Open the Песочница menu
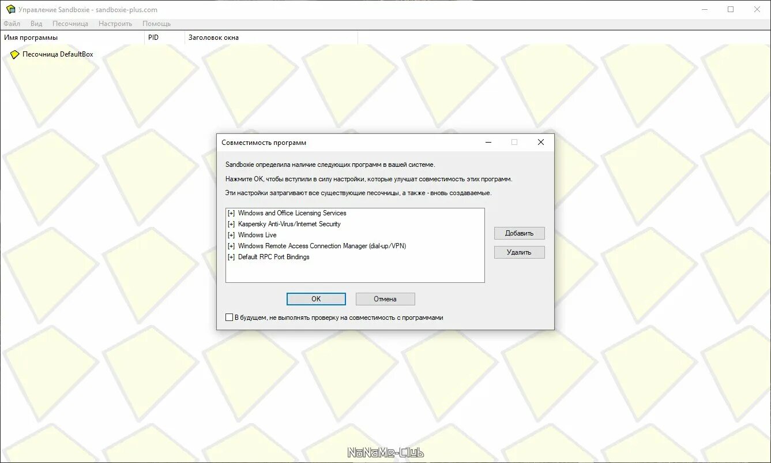771x463 pixels. pyautogui.click(x=70, y=24)
